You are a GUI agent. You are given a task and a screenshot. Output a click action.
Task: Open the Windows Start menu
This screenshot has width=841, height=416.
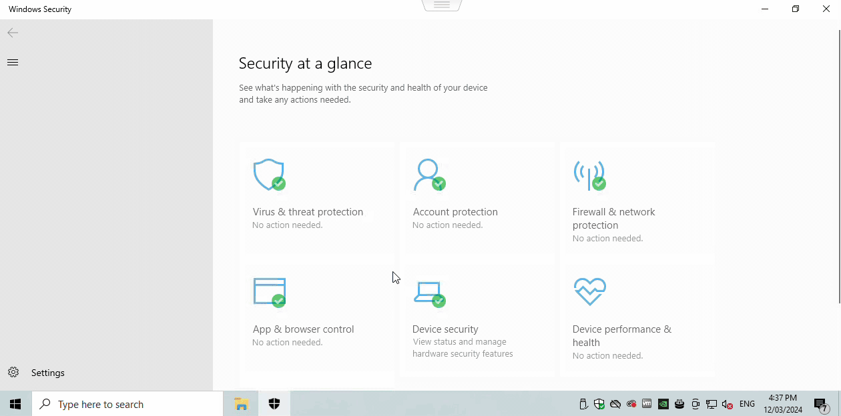(x=15, y=404)
